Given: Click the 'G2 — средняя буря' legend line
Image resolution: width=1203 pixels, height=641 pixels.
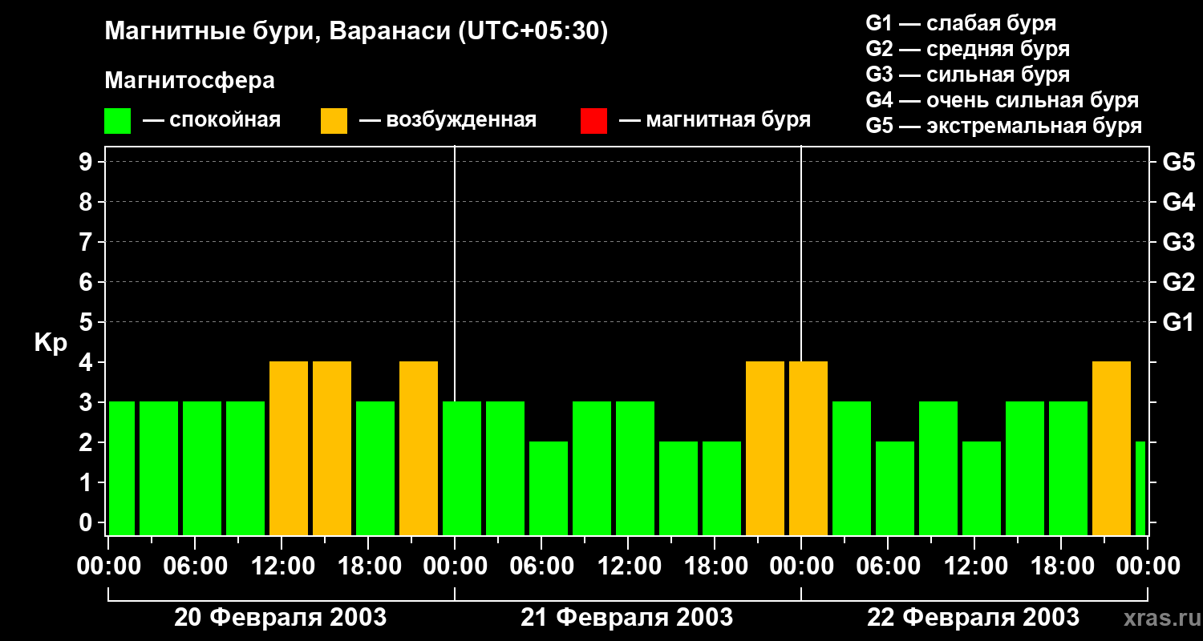Looking at the screenshot, I should 967,49.
